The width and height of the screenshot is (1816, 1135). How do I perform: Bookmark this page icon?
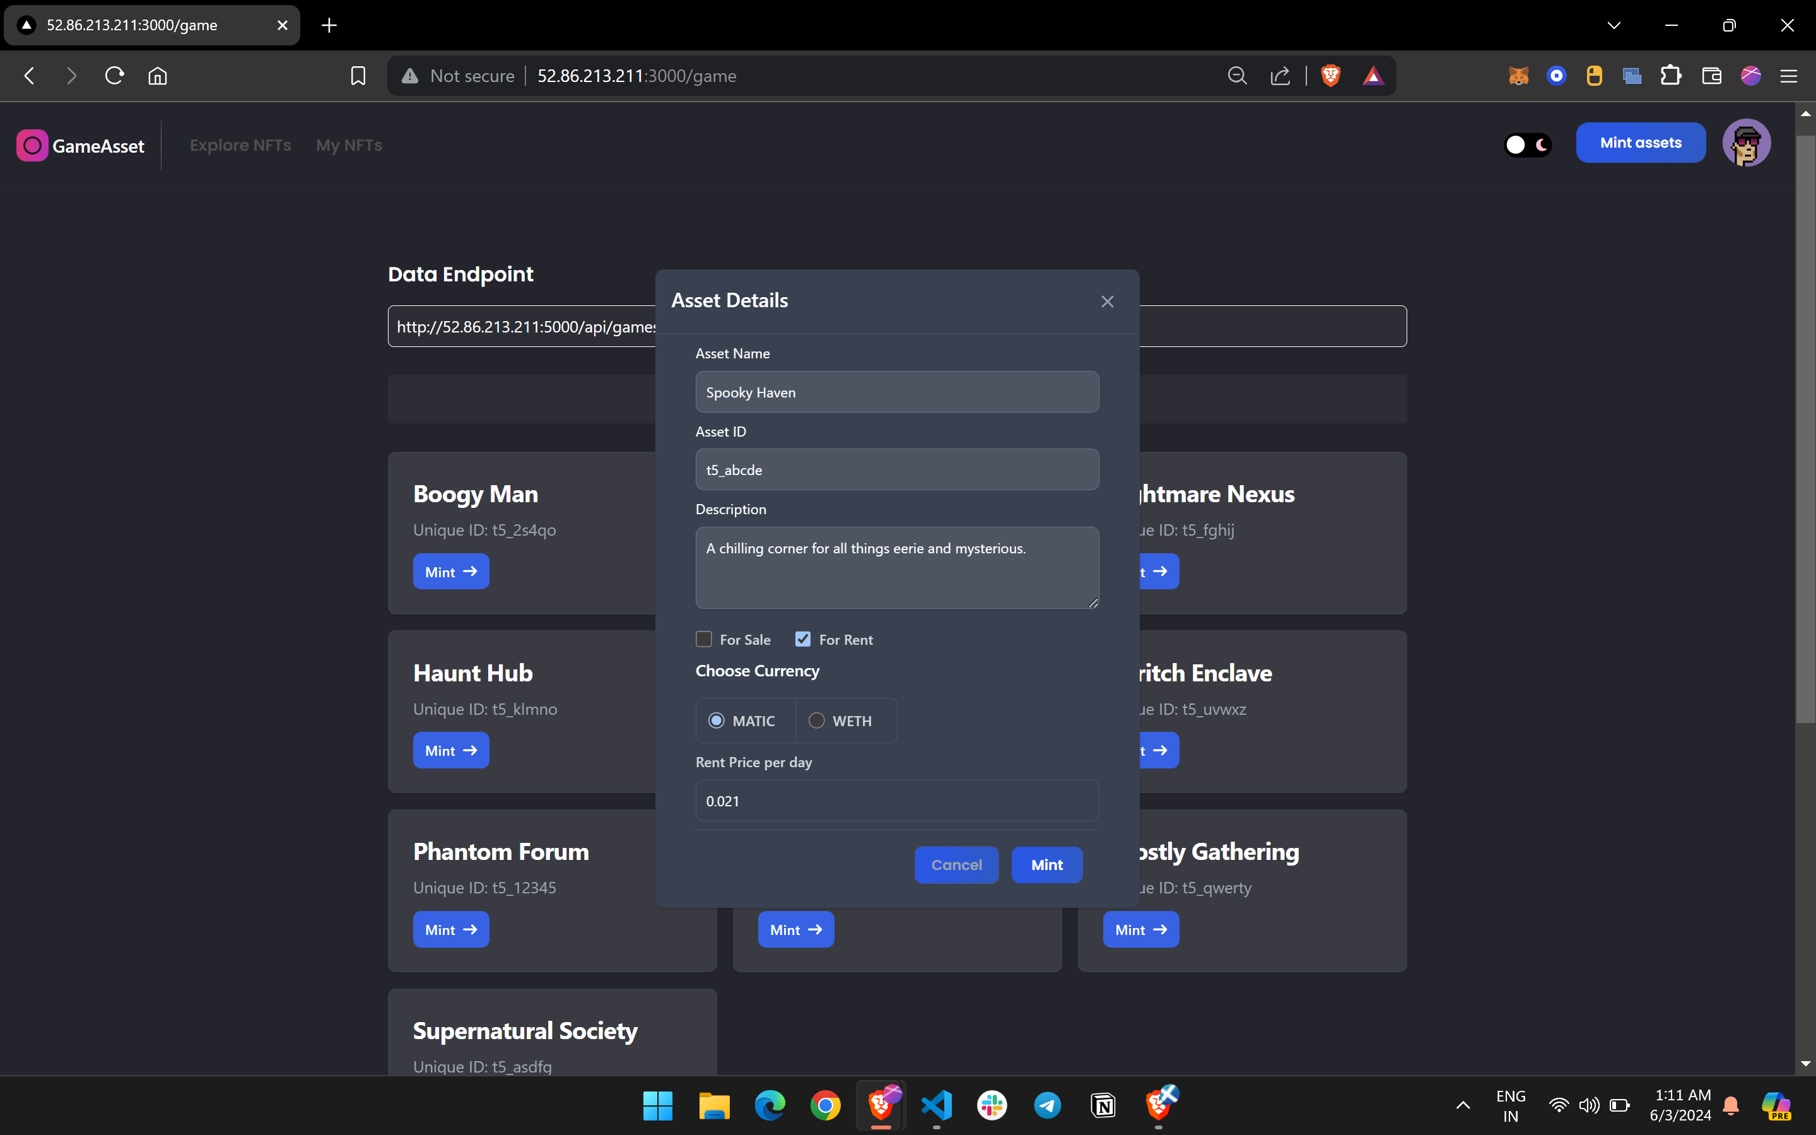coord(358,76)
